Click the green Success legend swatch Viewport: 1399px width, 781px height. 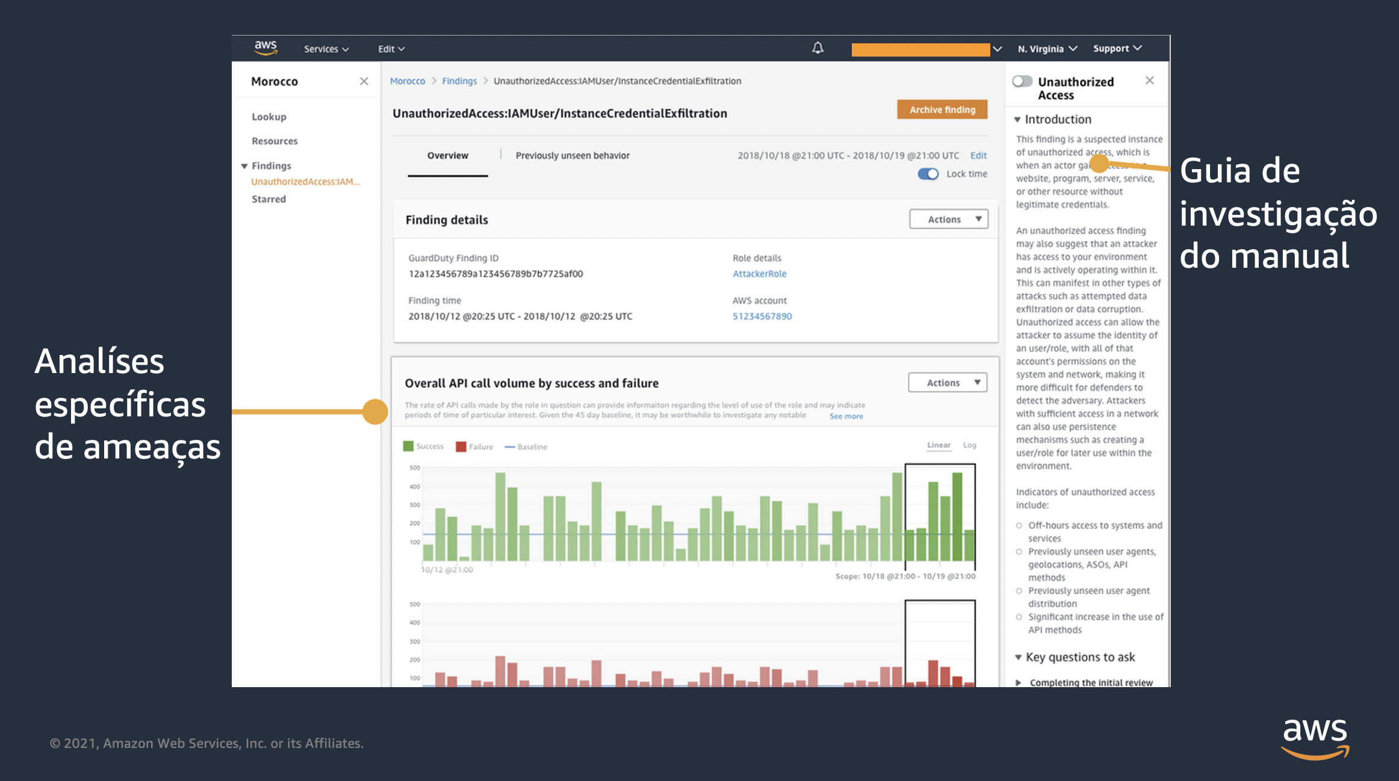tap(408, 446)
